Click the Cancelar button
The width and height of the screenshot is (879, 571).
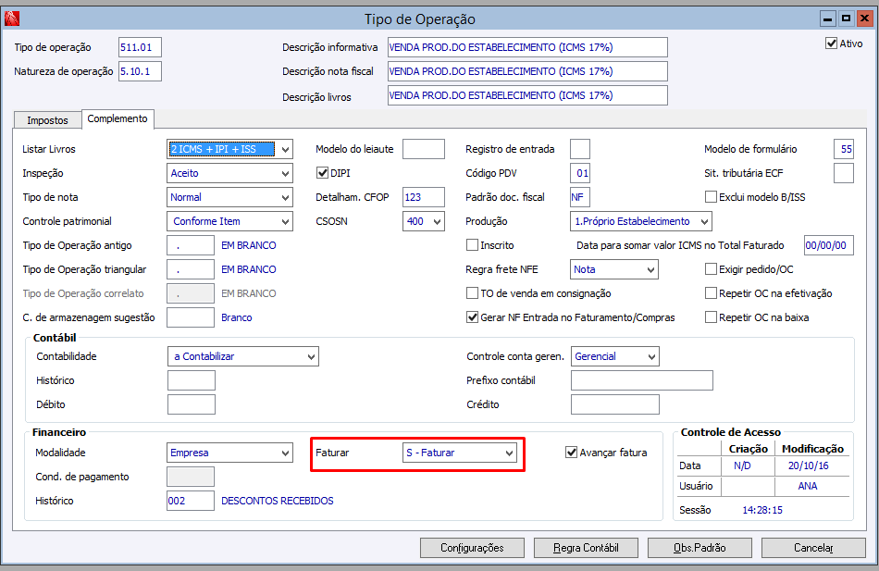[813, 548]
